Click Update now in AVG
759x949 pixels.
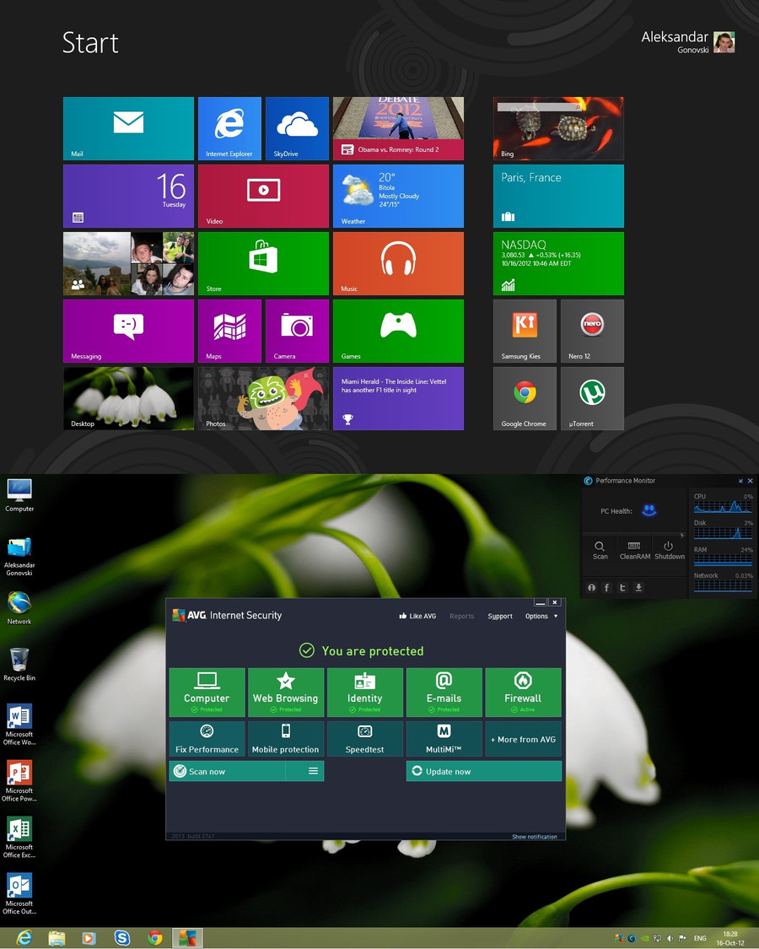coord(484,771)
